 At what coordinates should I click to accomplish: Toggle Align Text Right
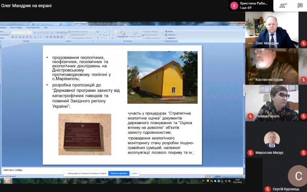pyautogui.click(x=54, y=37)
